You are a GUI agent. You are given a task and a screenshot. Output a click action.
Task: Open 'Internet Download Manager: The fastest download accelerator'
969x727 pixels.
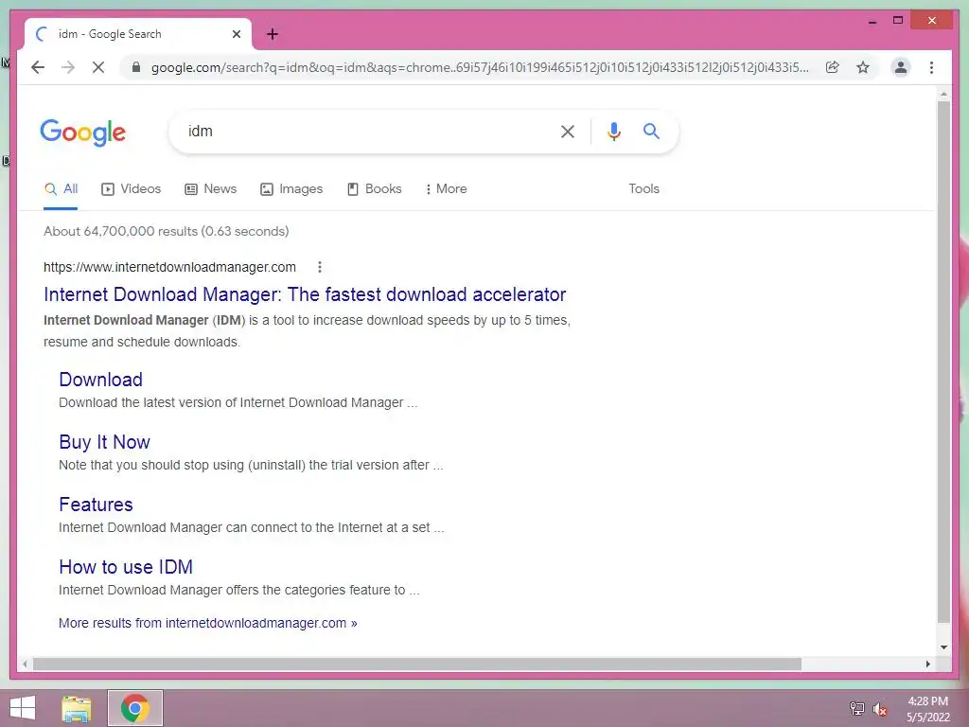pos(305,294)
